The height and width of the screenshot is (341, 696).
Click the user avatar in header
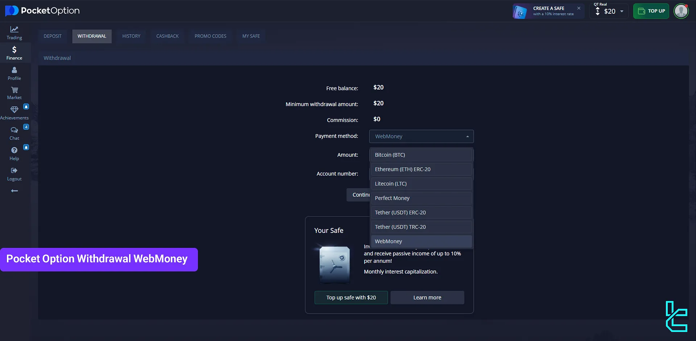click(x=681, y=11)
